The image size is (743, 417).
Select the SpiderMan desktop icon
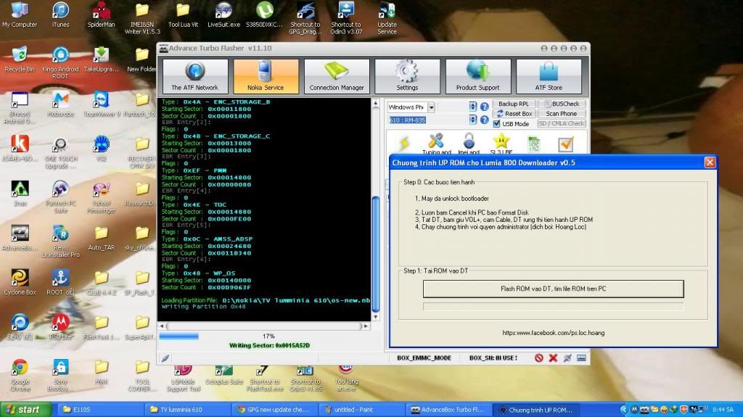pyautogui.click(x=101, y=15)
